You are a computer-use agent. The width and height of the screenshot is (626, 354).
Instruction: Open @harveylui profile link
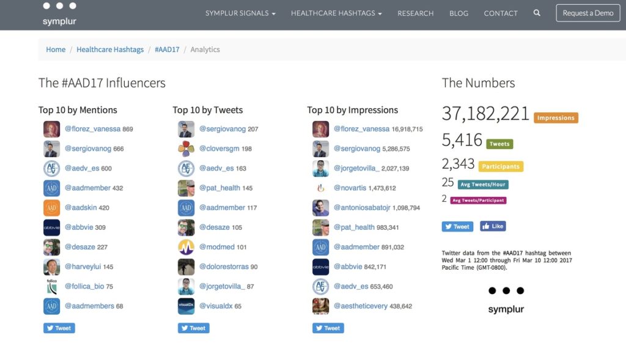pyautogui.click(x=83, y=267)
